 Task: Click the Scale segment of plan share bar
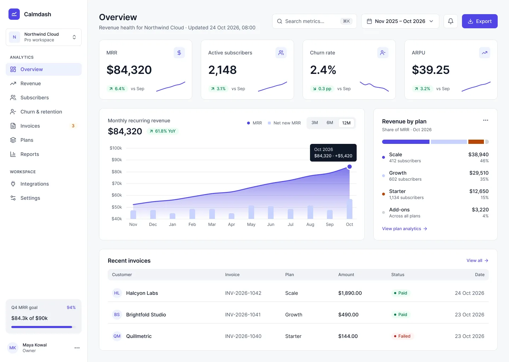pos(406,142)
